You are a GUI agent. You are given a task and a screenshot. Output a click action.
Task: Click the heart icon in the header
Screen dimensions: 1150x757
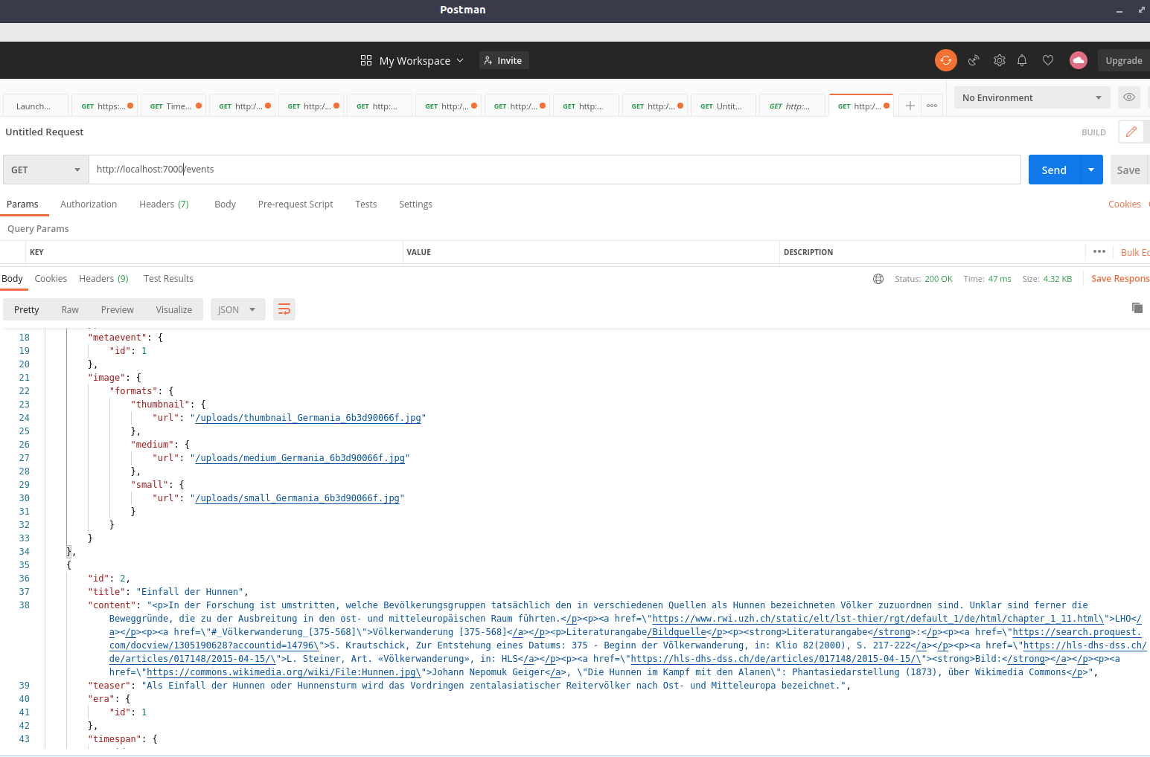tap(1048, 60)
